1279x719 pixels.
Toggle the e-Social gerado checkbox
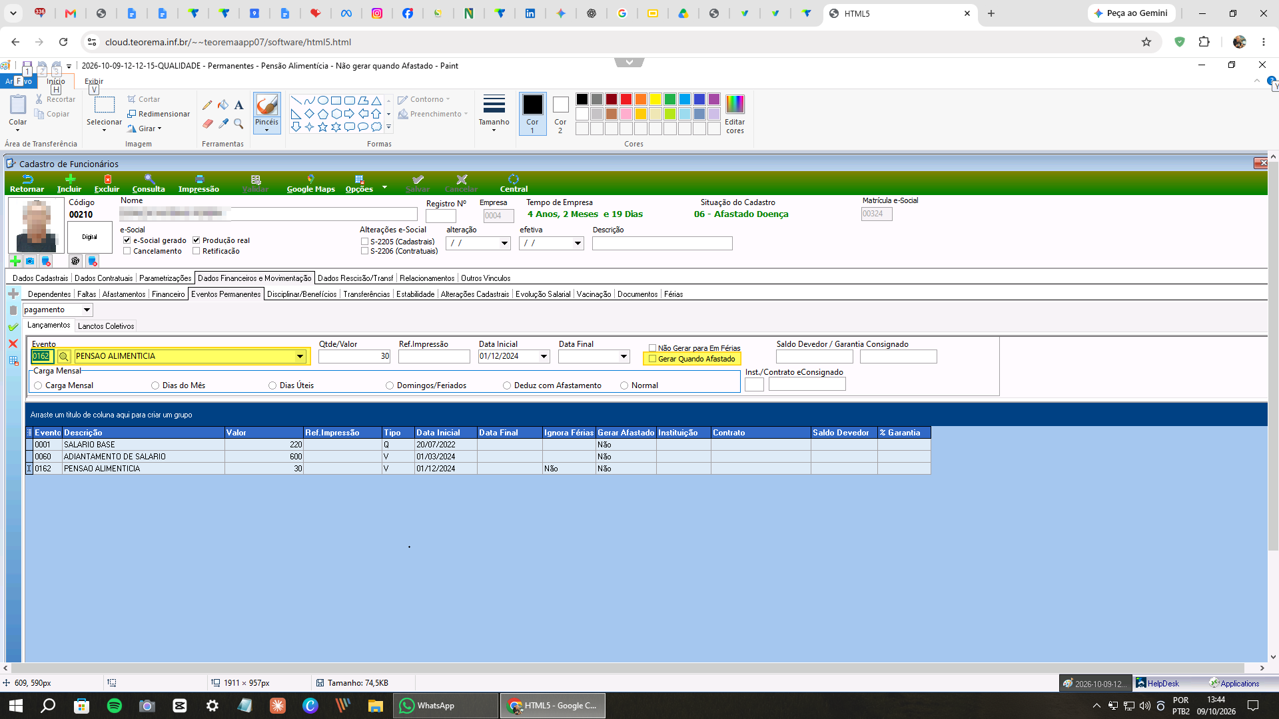pos(127,240)
